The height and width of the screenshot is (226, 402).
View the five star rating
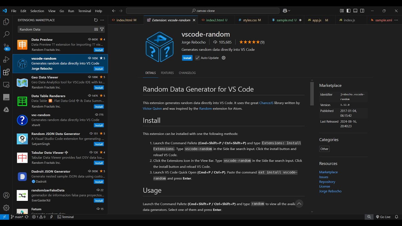pos(249,42)
